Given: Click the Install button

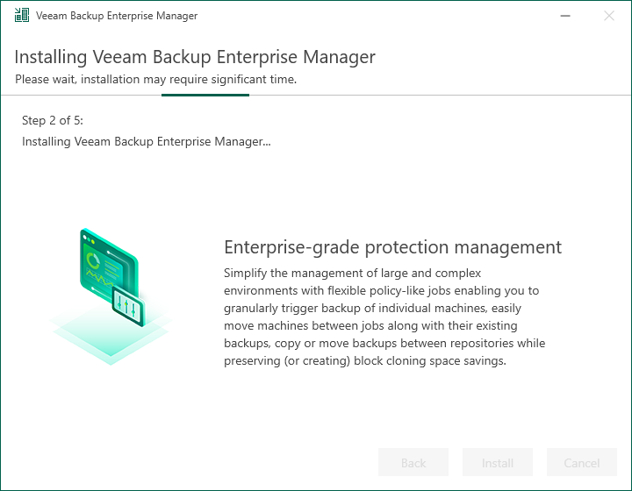Looking at the screenshot, I should 498,463.
